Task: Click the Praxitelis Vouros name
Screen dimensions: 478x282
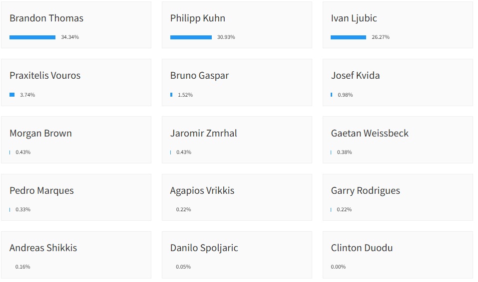Action: [45, 76]
